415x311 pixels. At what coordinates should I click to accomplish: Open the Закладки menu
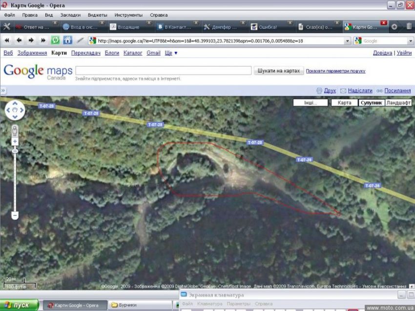pyautogui.click(x=71, y=15)
